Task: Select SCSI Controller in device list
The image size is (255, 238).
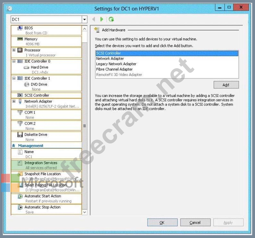Action: pos(167,53)
